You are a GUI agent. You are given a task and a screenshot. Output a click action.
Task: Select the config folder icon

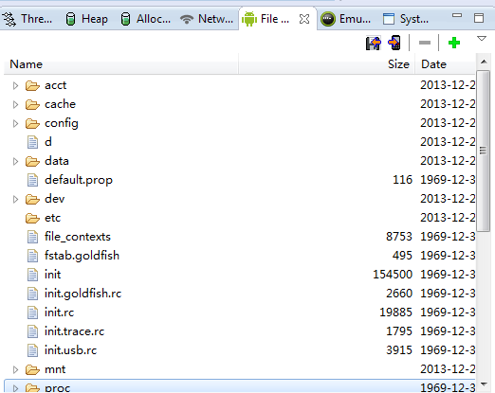32,123
